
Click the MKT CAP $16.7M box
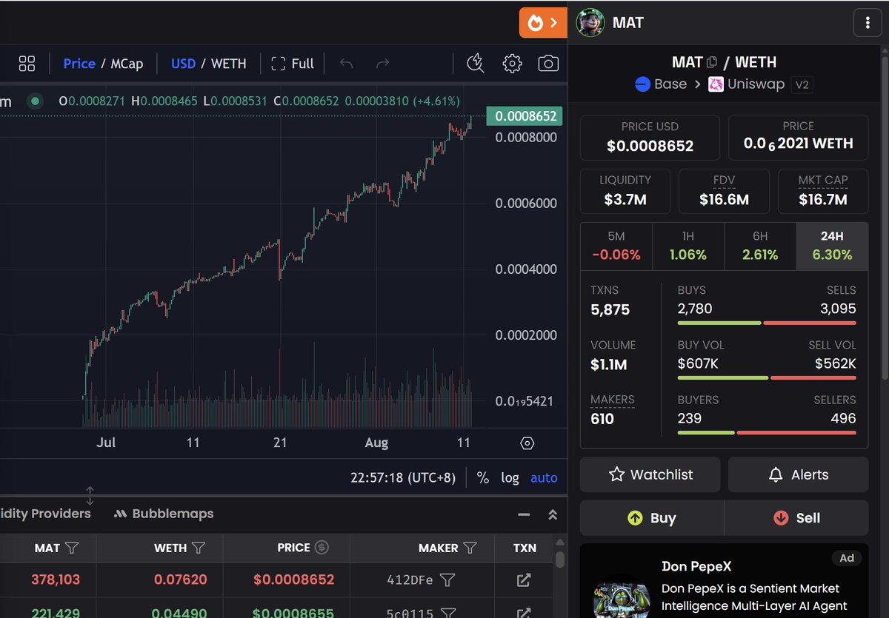pos(823,191)
